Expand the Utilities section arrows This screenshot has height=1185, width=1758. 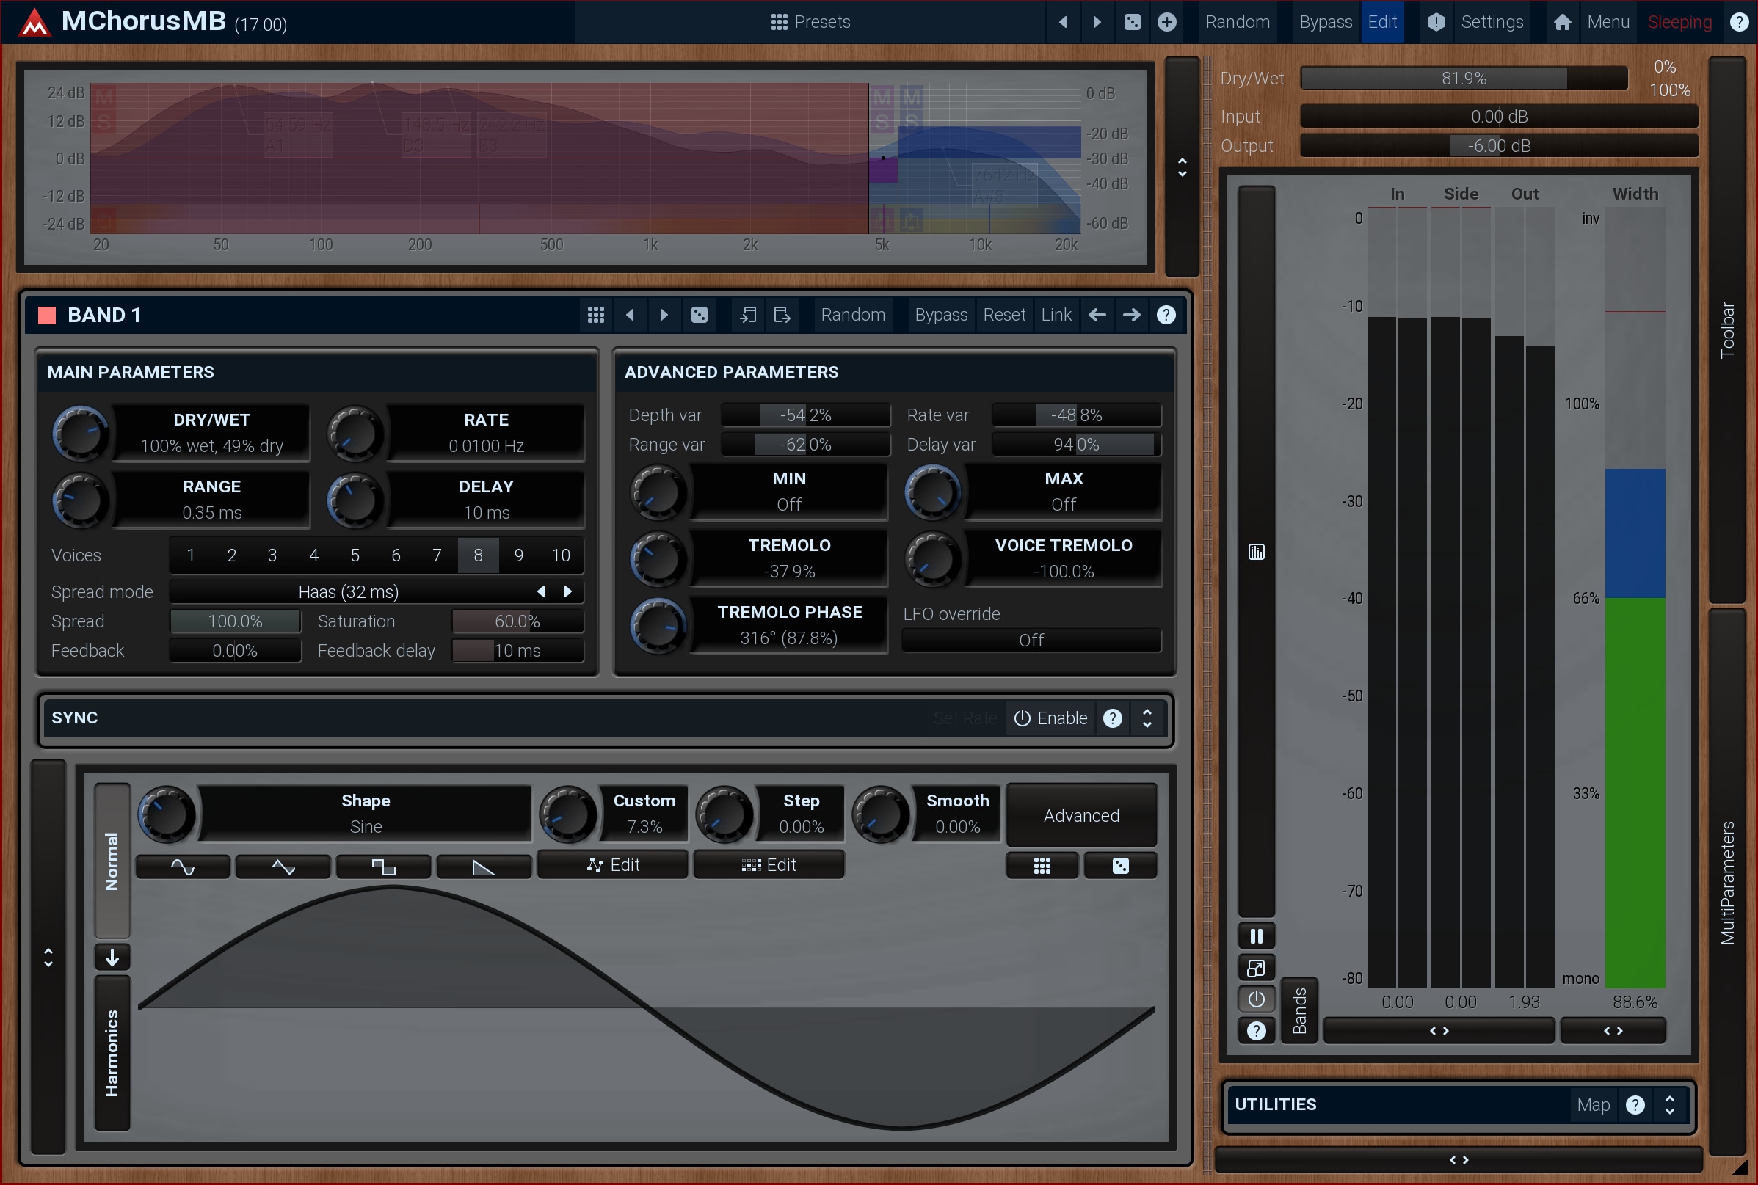pyautogui.click(x=1670, y=1105)
